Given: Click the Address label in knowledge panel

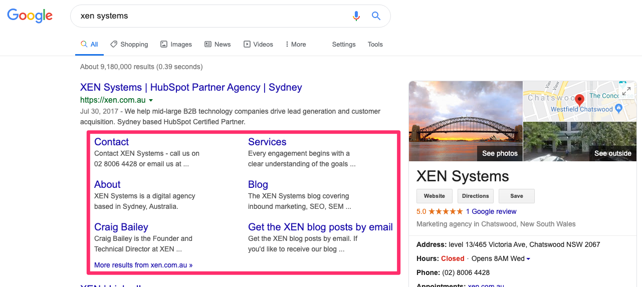Looking at the screenshot, I should pyautogui.click(x=433, y=245).
